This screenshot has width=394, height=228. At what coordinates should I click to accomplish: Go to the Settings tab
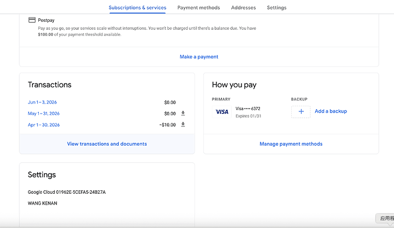(276, 7)
